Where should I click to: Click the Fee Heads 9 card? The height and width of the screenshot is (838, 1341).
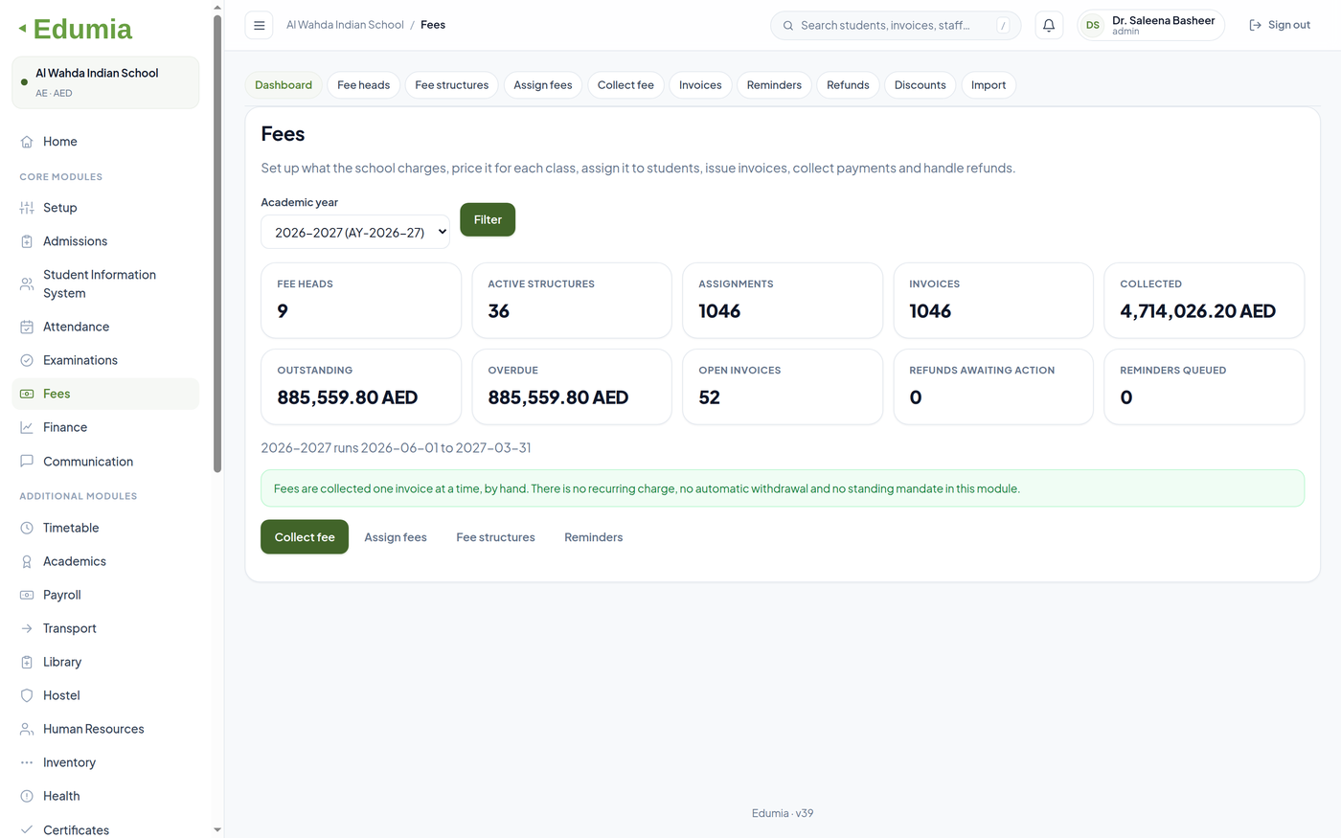coord(361,301)
